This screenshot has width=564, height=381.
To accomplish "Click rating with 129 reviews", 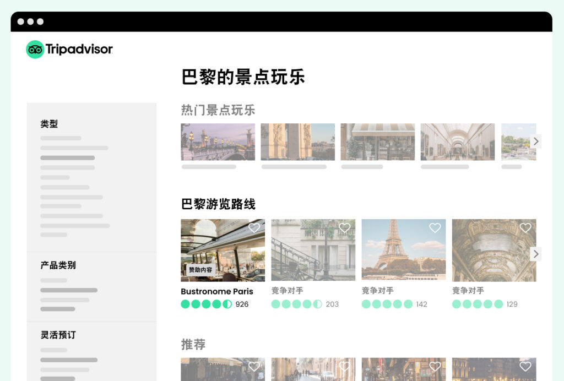I will [x=485, y=304].
